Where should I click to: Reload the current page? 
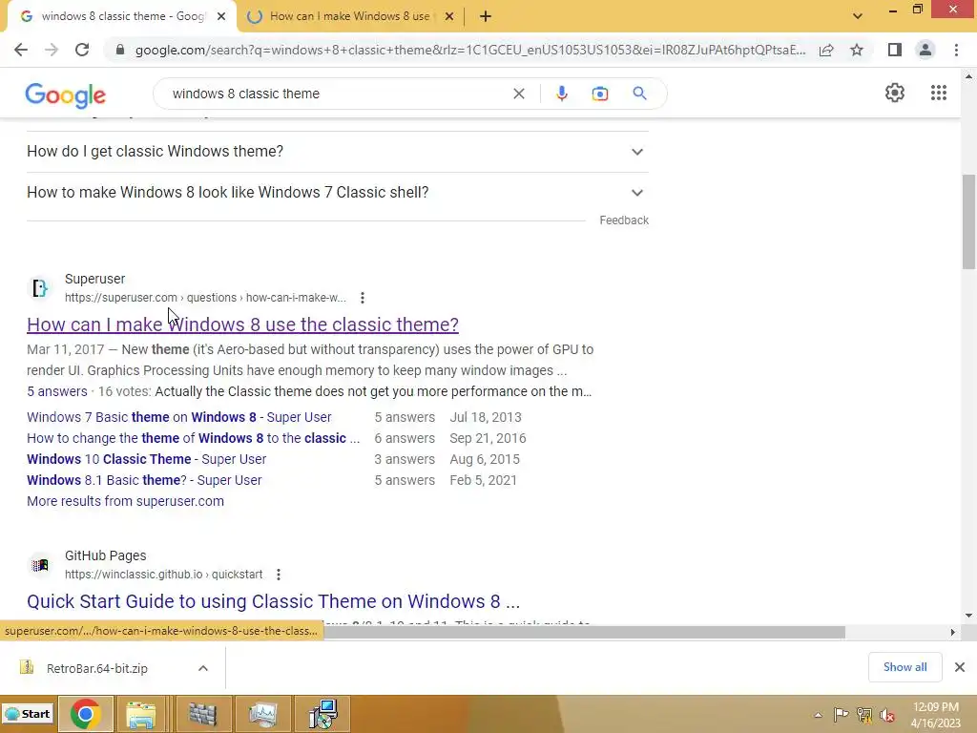click(82, 50)
